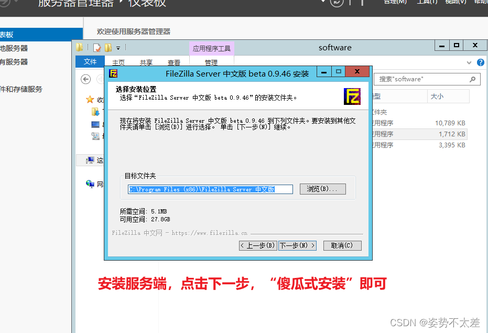Minimize the FileZilla installer window
This screenshot has width=488, height=333.
tap(324, 72)
